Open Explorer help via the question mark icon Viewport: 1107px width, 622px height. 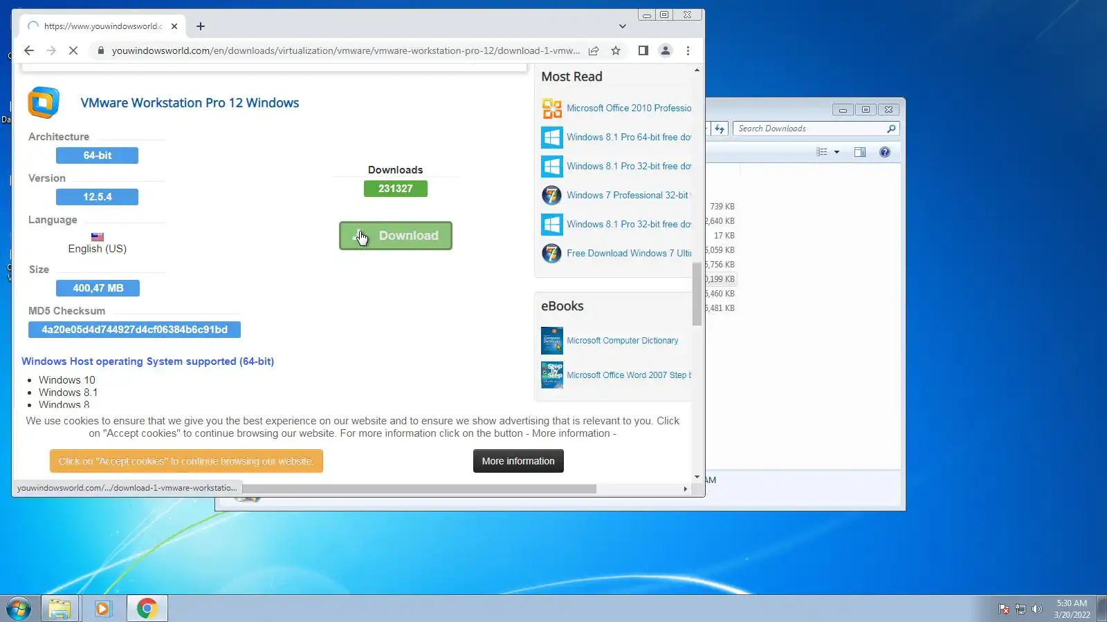tap(885, 152)
